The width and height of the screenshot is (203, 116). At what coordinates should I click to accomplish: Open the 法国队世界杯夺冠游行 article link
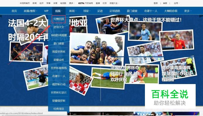pos(126,74)
